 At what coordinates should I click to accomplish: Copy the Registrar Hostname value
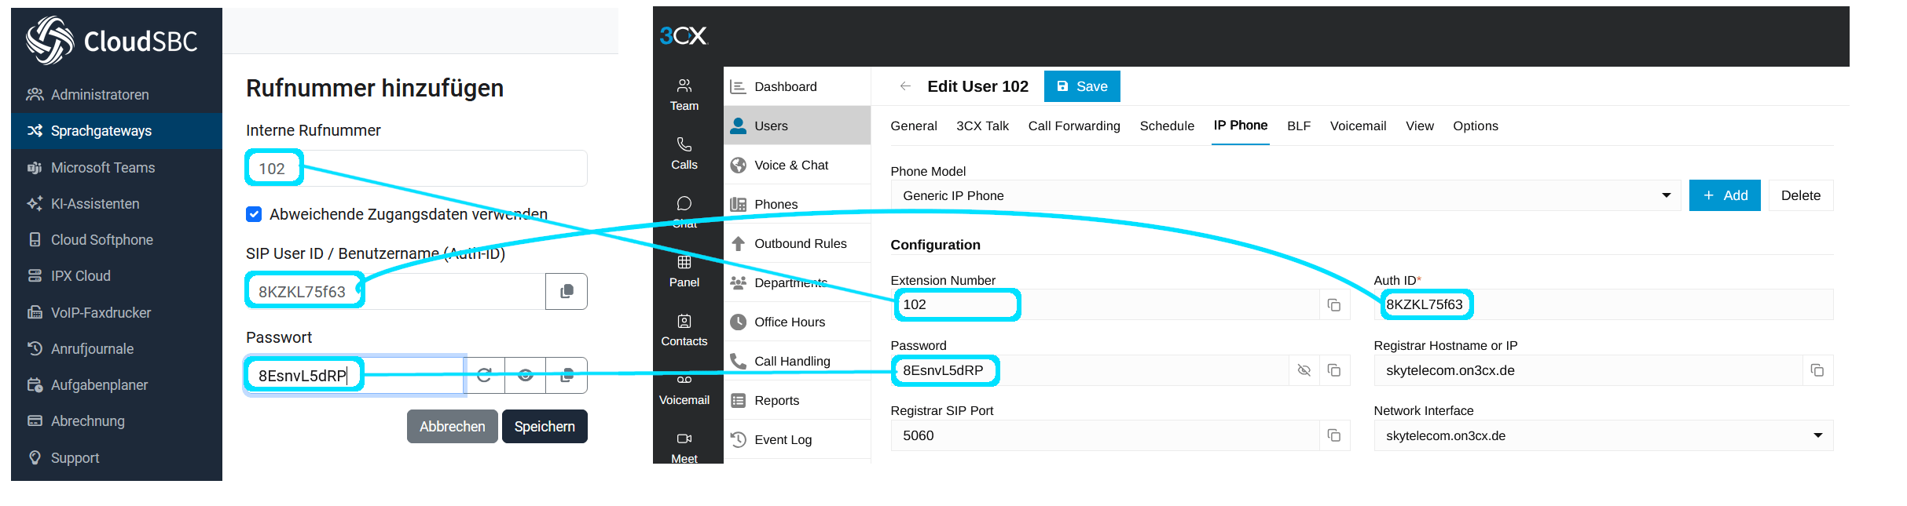(x=1817, y=370)
